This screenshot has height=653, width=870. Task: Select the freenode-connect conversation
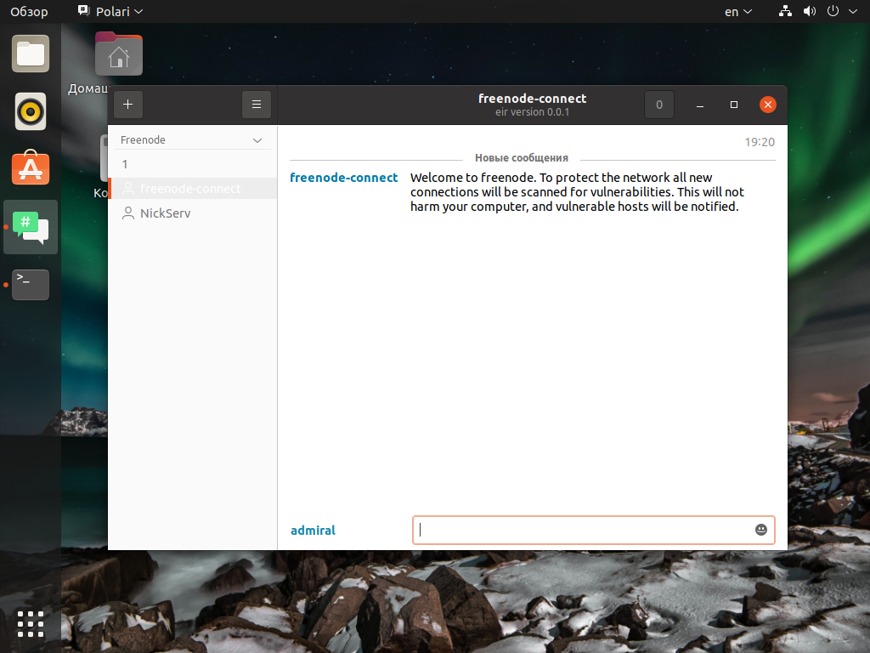coord(190,189)
